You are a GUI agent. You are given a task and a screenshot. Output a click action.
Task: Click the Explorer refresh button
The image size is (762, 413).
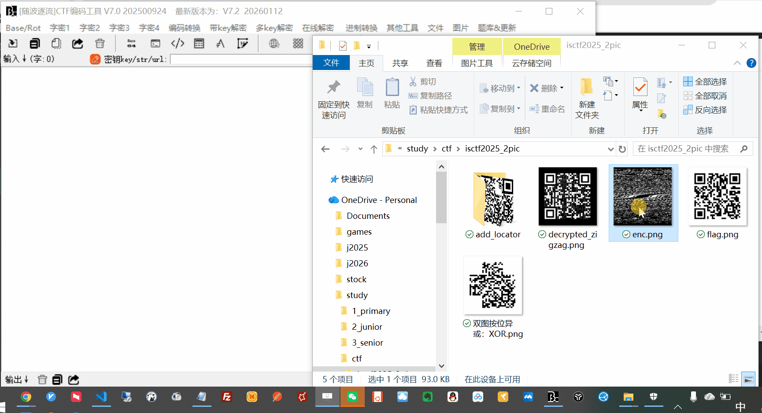tap(622, 149)
